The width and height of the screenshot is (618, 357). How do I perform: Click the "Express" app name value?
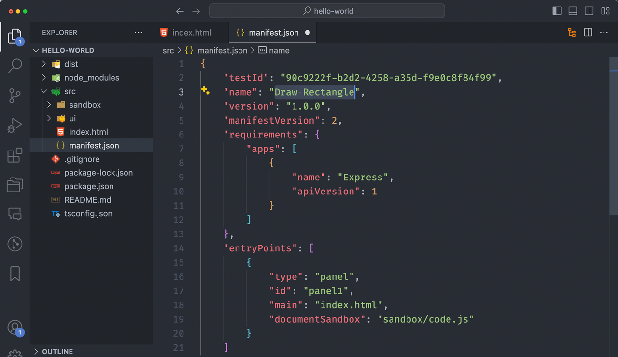point(363,177)
